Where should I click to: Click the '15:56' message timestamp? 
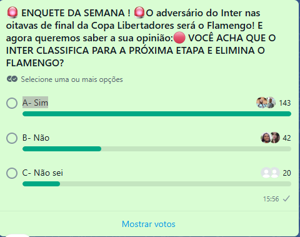coord(271,199)
